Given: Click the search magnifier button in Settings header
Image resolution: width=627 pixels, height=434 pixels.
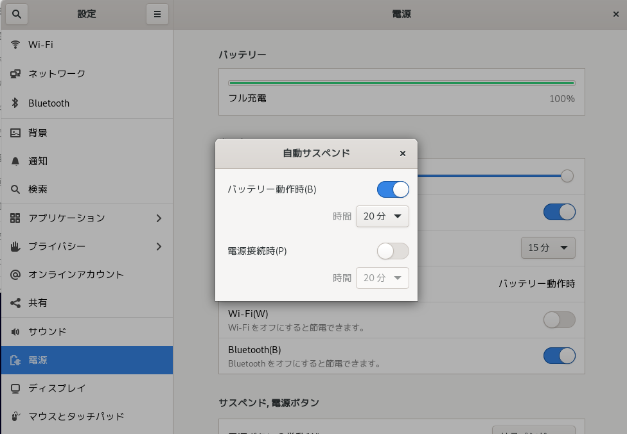Looking at the screenshot, I should [17, 14].
